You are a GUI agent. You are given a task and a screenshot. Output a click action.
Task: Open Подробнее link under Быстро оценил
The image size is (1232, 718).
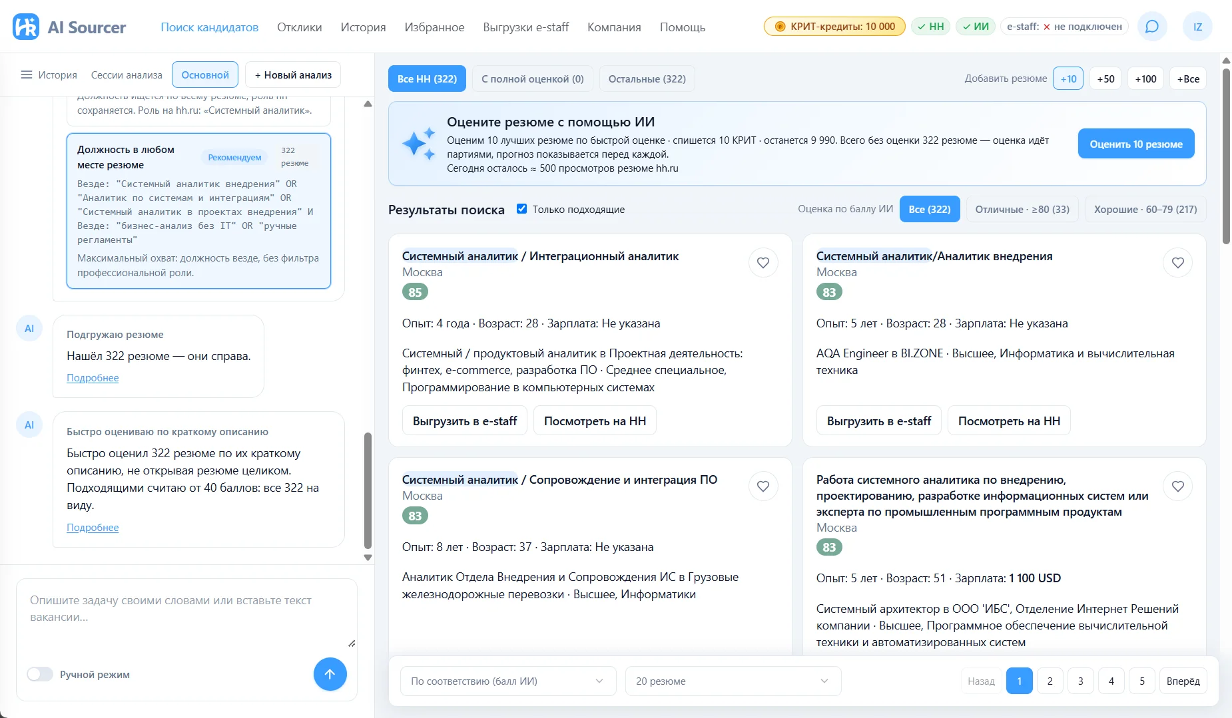[x=93, y=527]
